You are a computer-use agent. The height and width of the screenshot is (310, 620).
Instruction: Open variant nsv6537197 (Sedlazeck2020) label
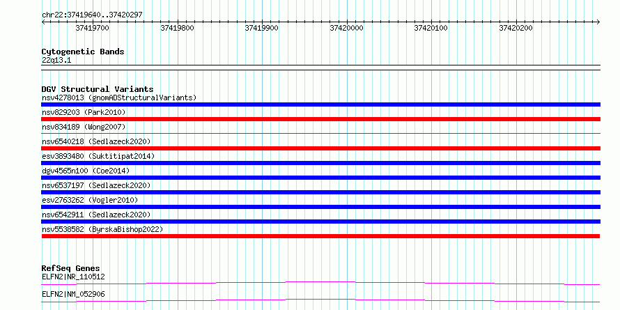96,185
